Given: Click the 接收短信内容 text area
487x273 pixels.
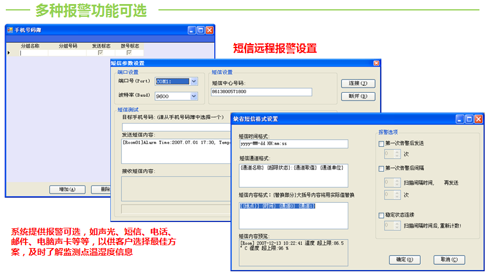Looking at the screenshot, I should pos(176,189).
